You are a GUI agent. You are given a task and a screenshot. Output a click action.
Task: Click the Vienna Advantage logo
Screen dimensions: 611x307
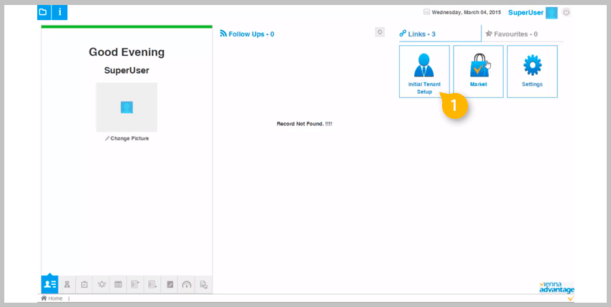pyautogui.click(x=557, y=288)
